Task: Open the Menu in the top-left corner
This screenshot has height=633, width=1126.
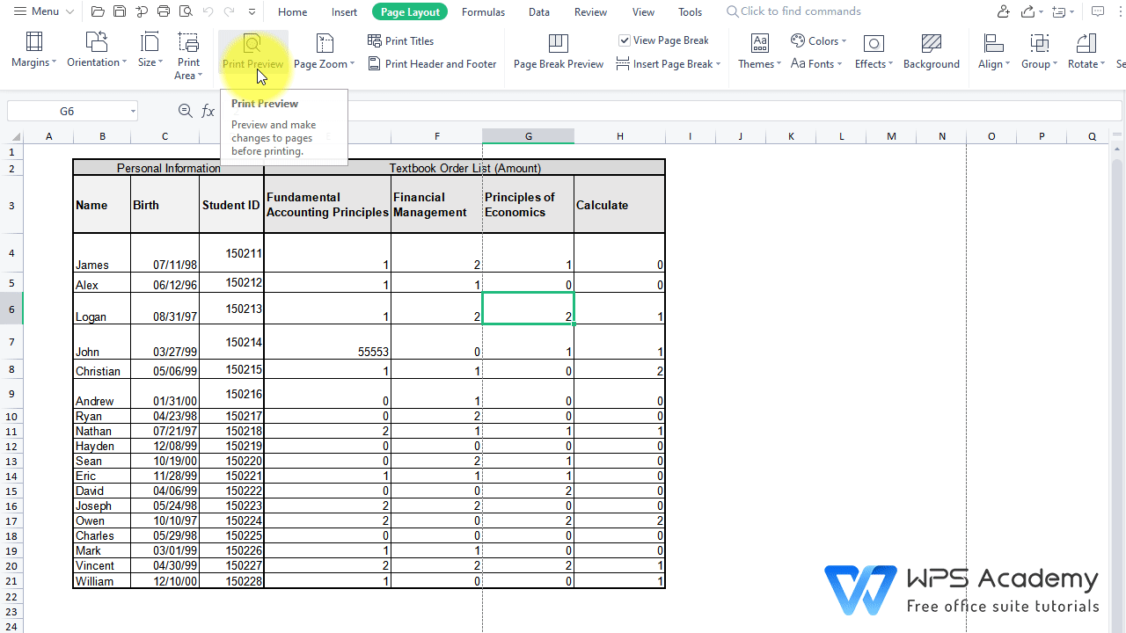Action: pyautogui.click(x=41, y=11)
